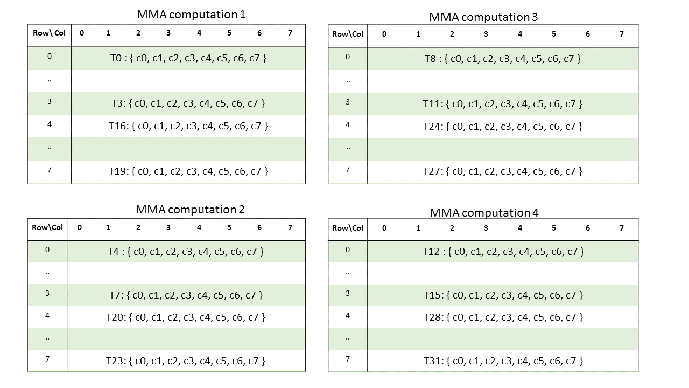689x388 pixels.
Task: Click the T23 row entry text
Action: click(x=186, y=361)
